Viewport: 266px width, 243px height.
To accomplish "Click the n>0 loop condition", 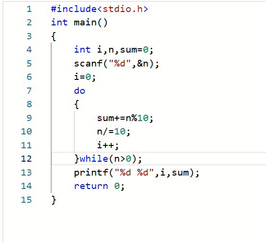I will pyautogui.click(x=123, y=159).
